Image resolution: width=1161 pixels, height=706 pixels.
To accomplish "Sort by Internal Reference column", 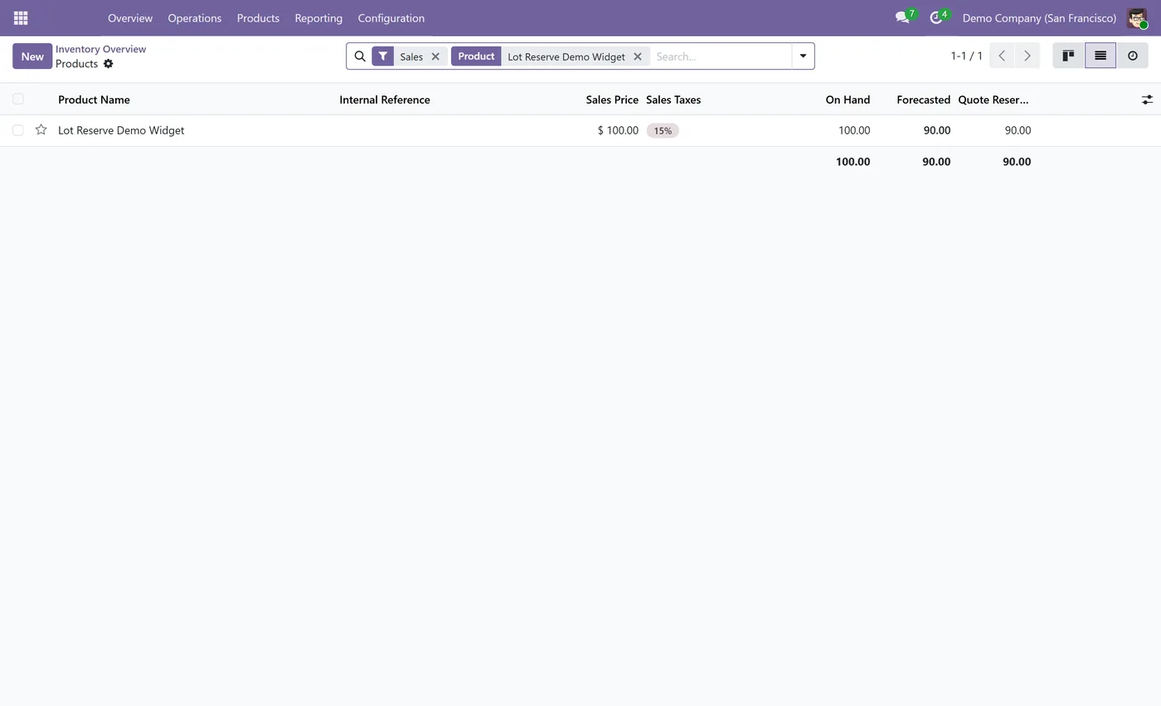I will click(385, 100).
